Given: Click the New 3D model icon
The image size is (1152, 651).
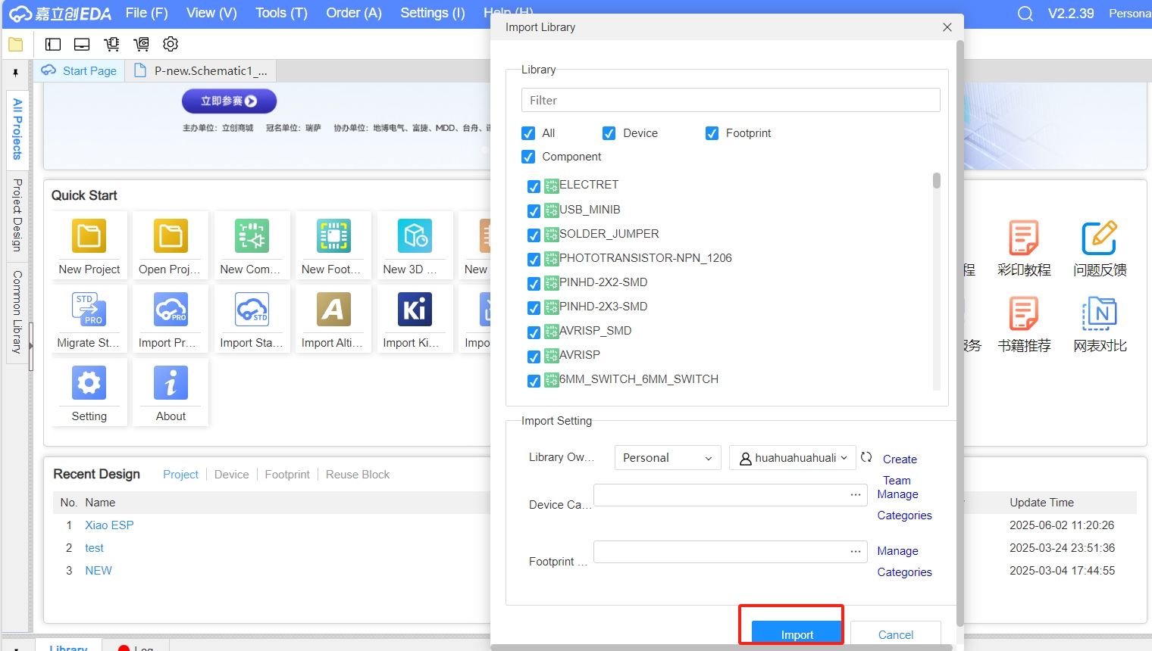Looking at the screenshot, I should pos(415,236).
